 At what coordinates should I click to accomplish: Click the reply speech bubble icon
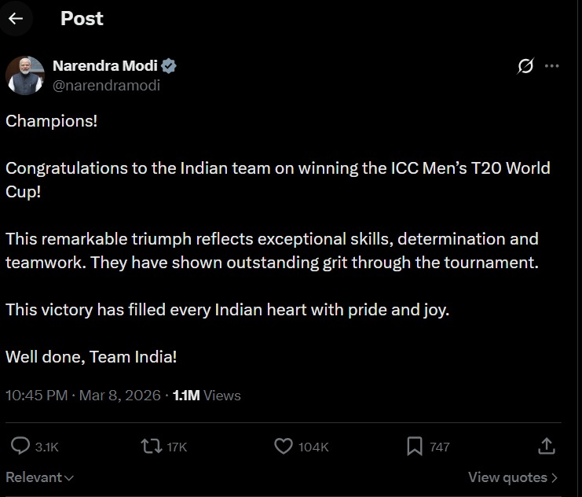[20, 447]
